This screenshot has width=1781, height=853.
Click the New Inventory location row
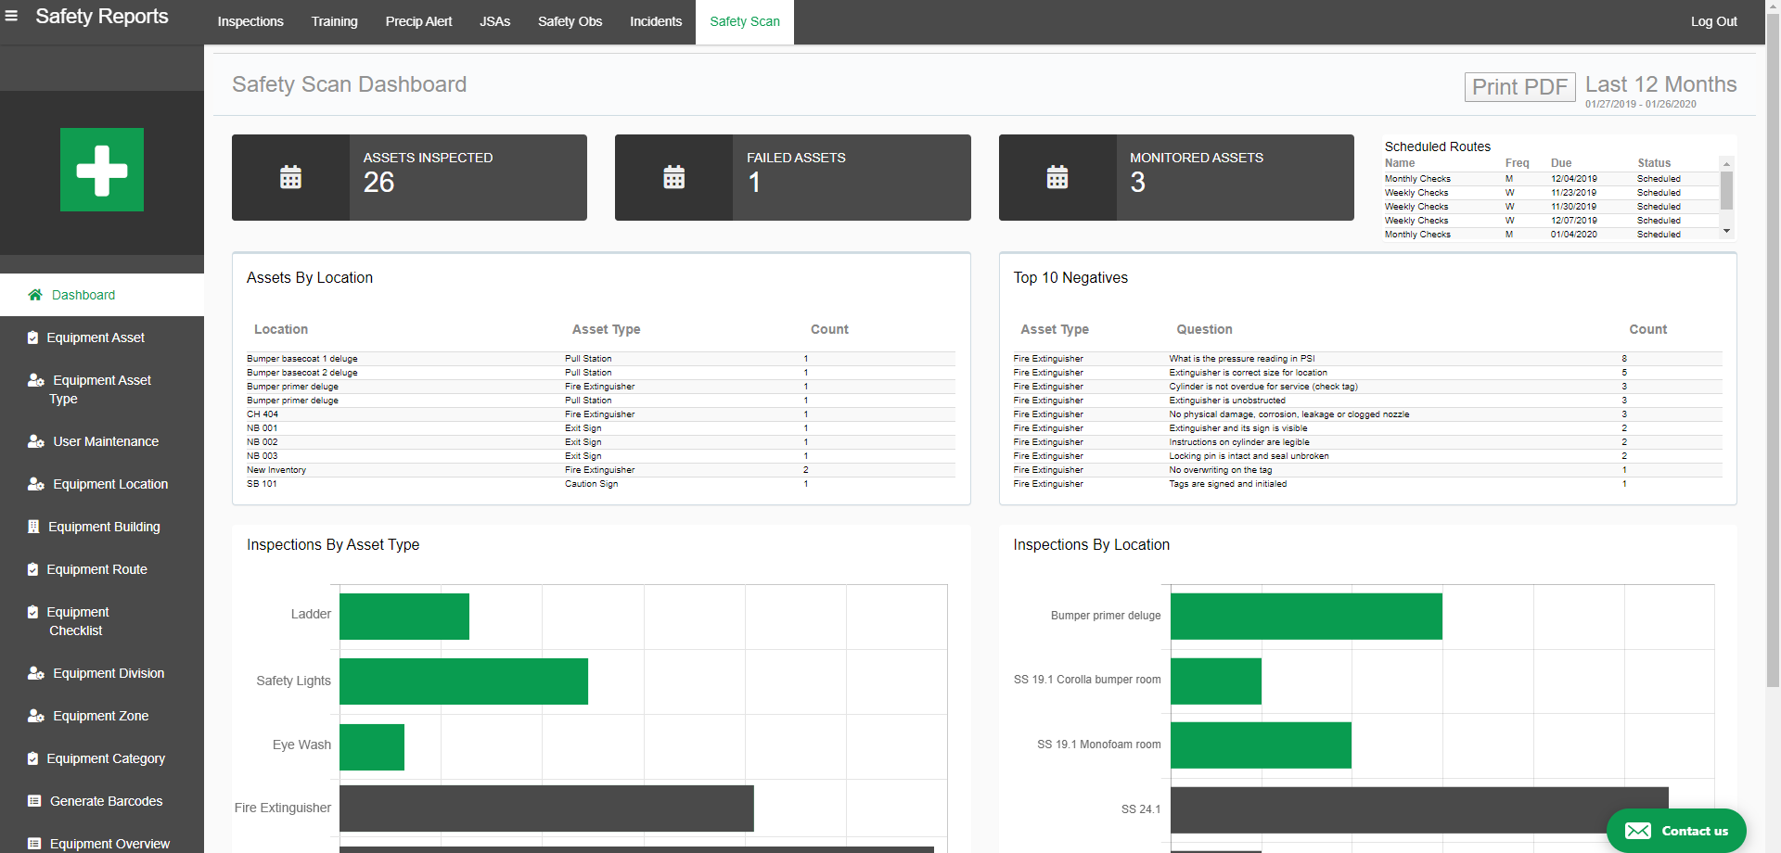coord(601,470)
